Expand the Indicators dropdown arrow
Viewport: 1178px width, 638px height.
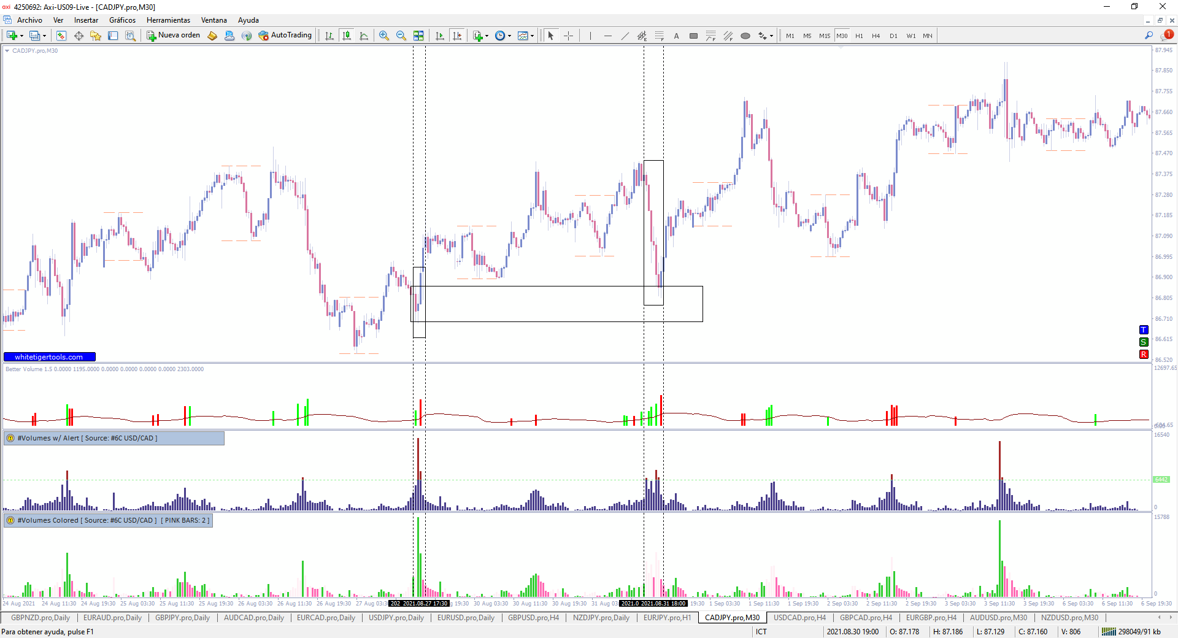coord(487,36)
